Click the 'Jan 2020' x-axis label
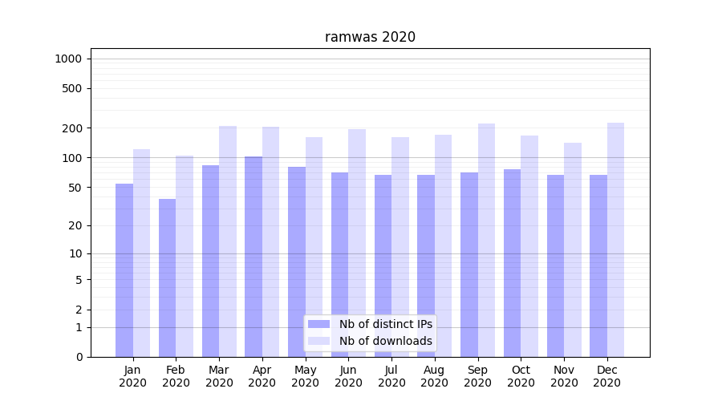Image resolution: width=722 pixels, height=401 pixels. tap(133, 376)
